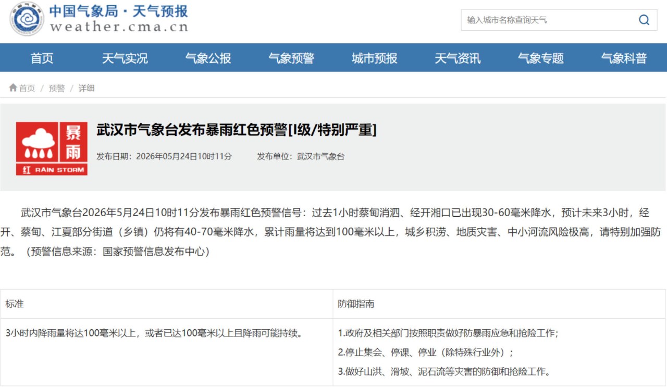
Task: Click guideline 1 about 政府及相关部门
Action: (448, 333)
